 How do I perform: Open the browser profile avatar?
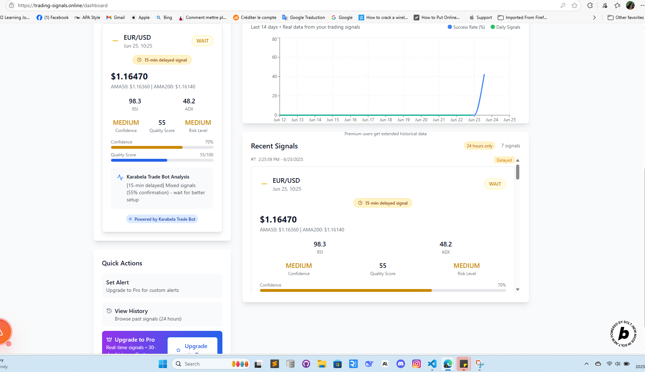(x=631, y=5)
